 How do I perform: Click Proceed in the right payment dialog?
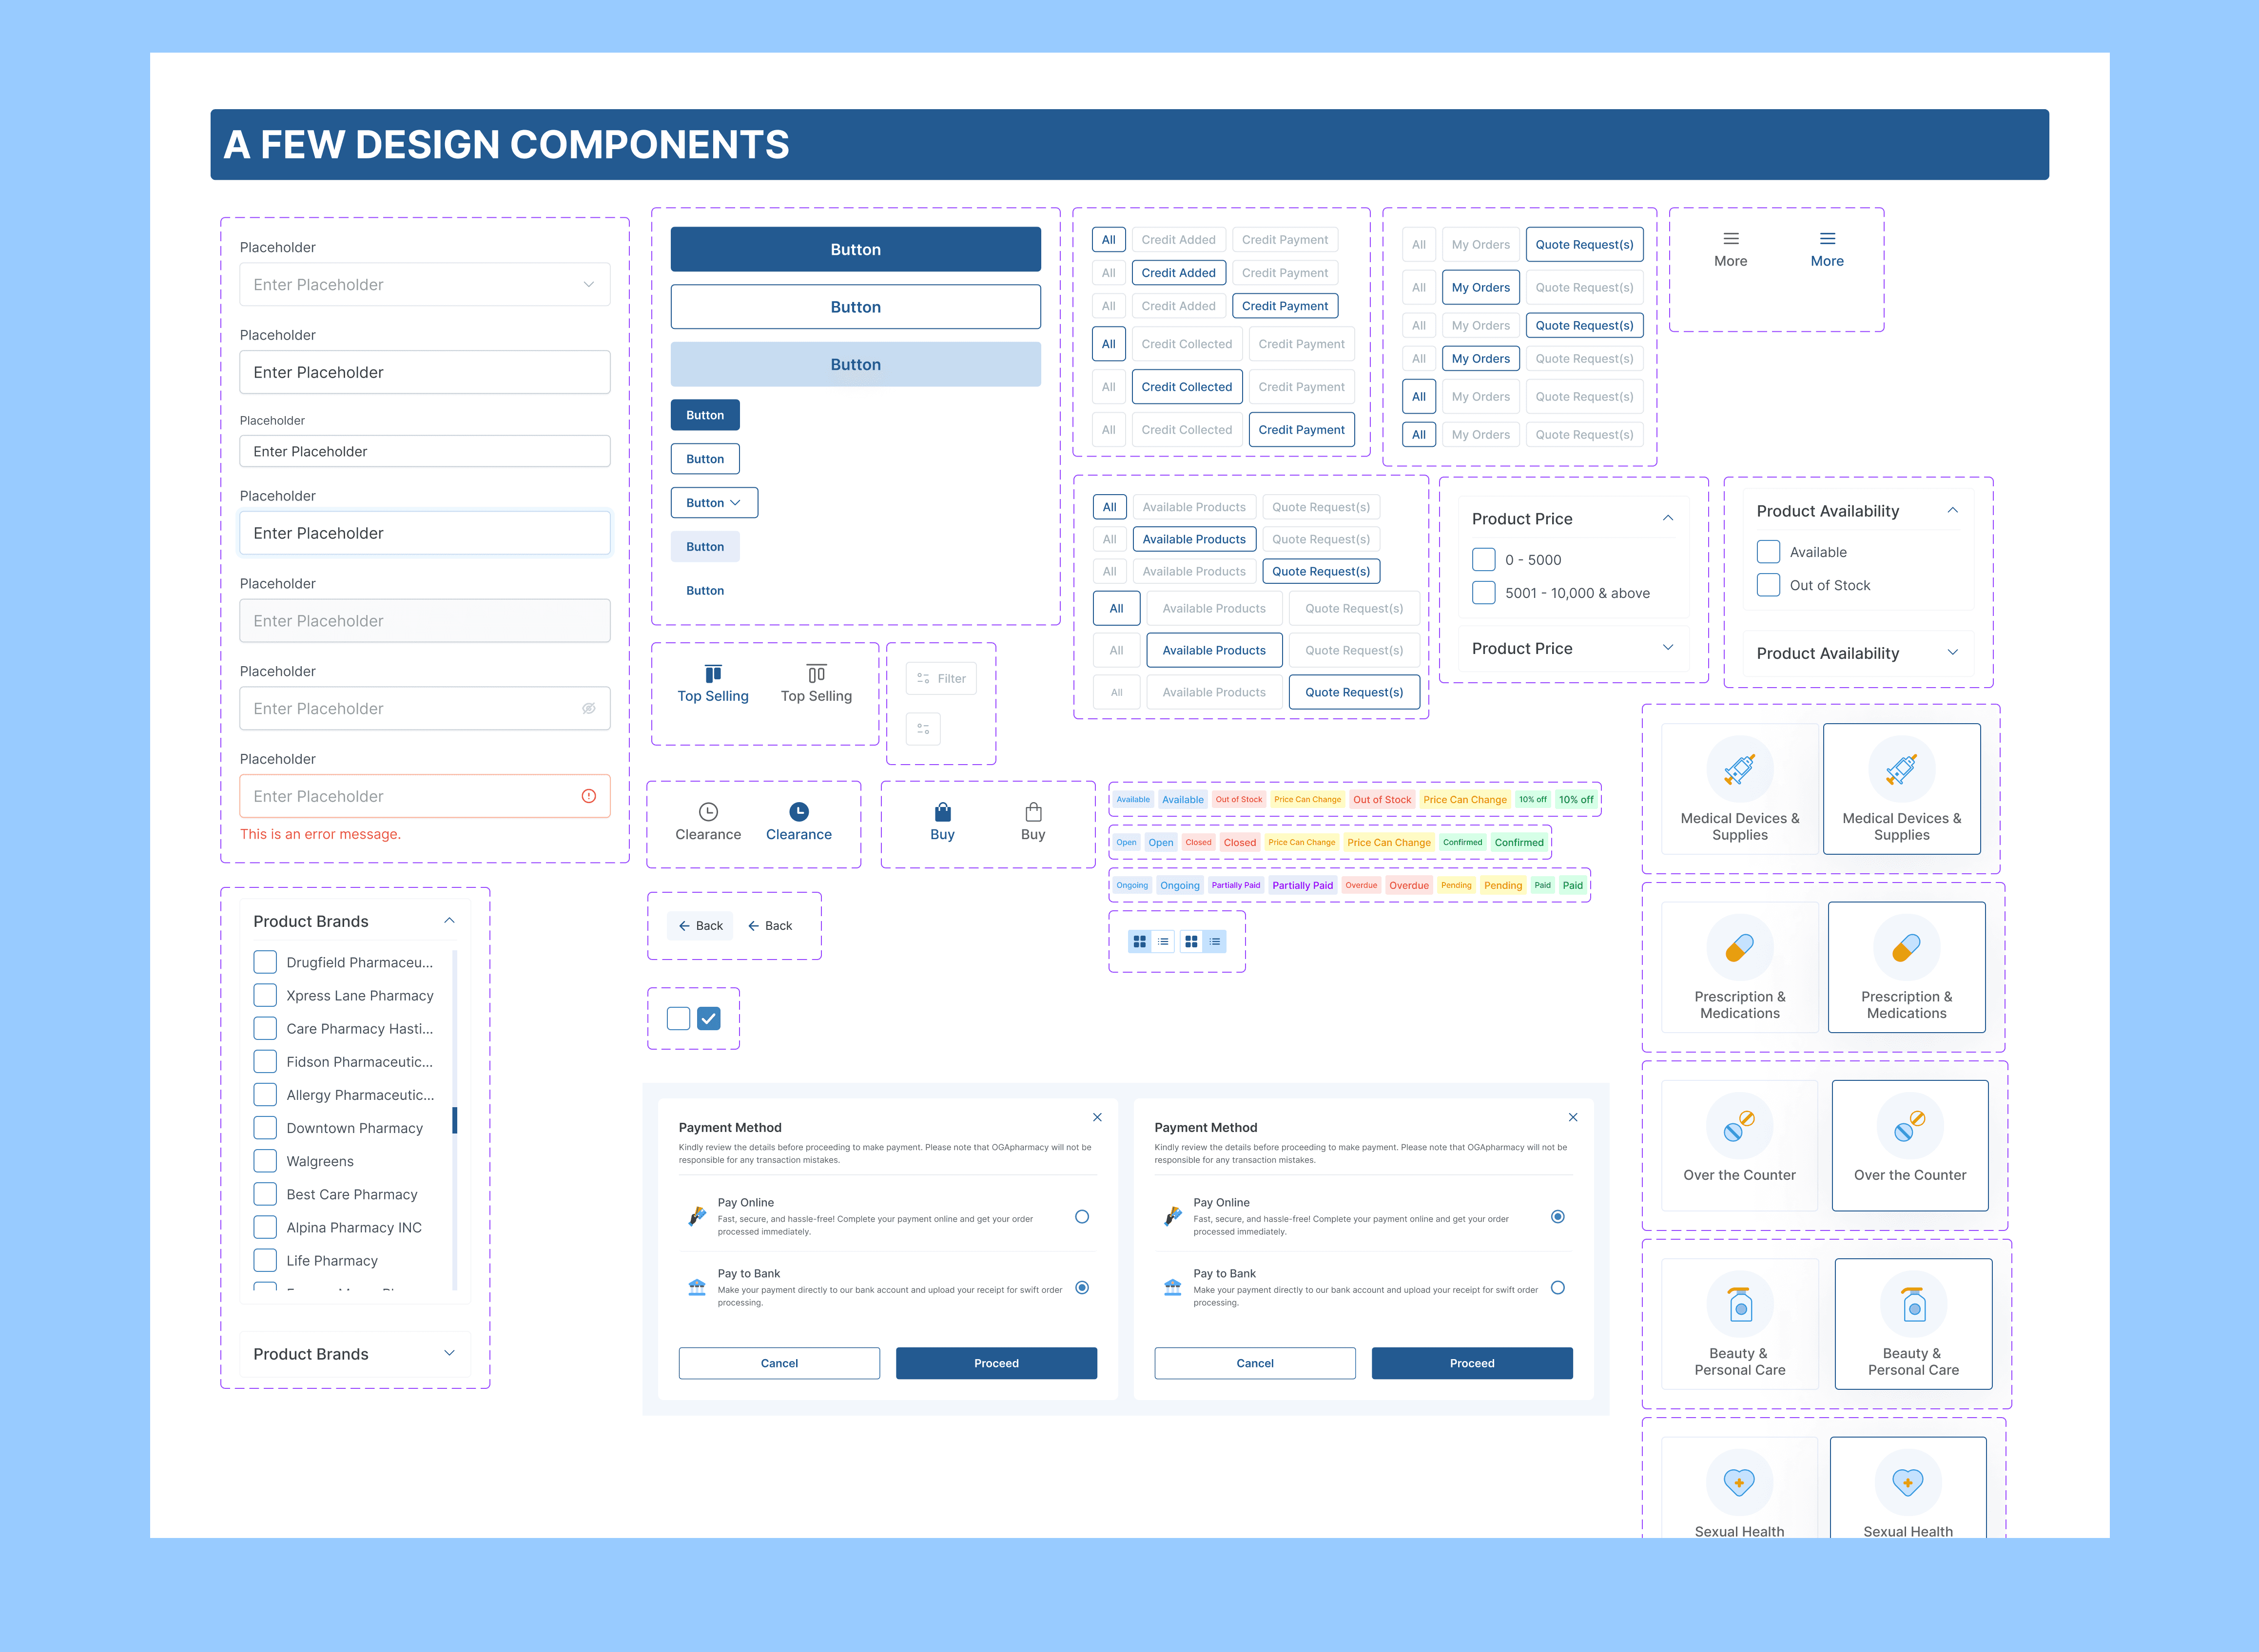click(x=1473, y=1364)
